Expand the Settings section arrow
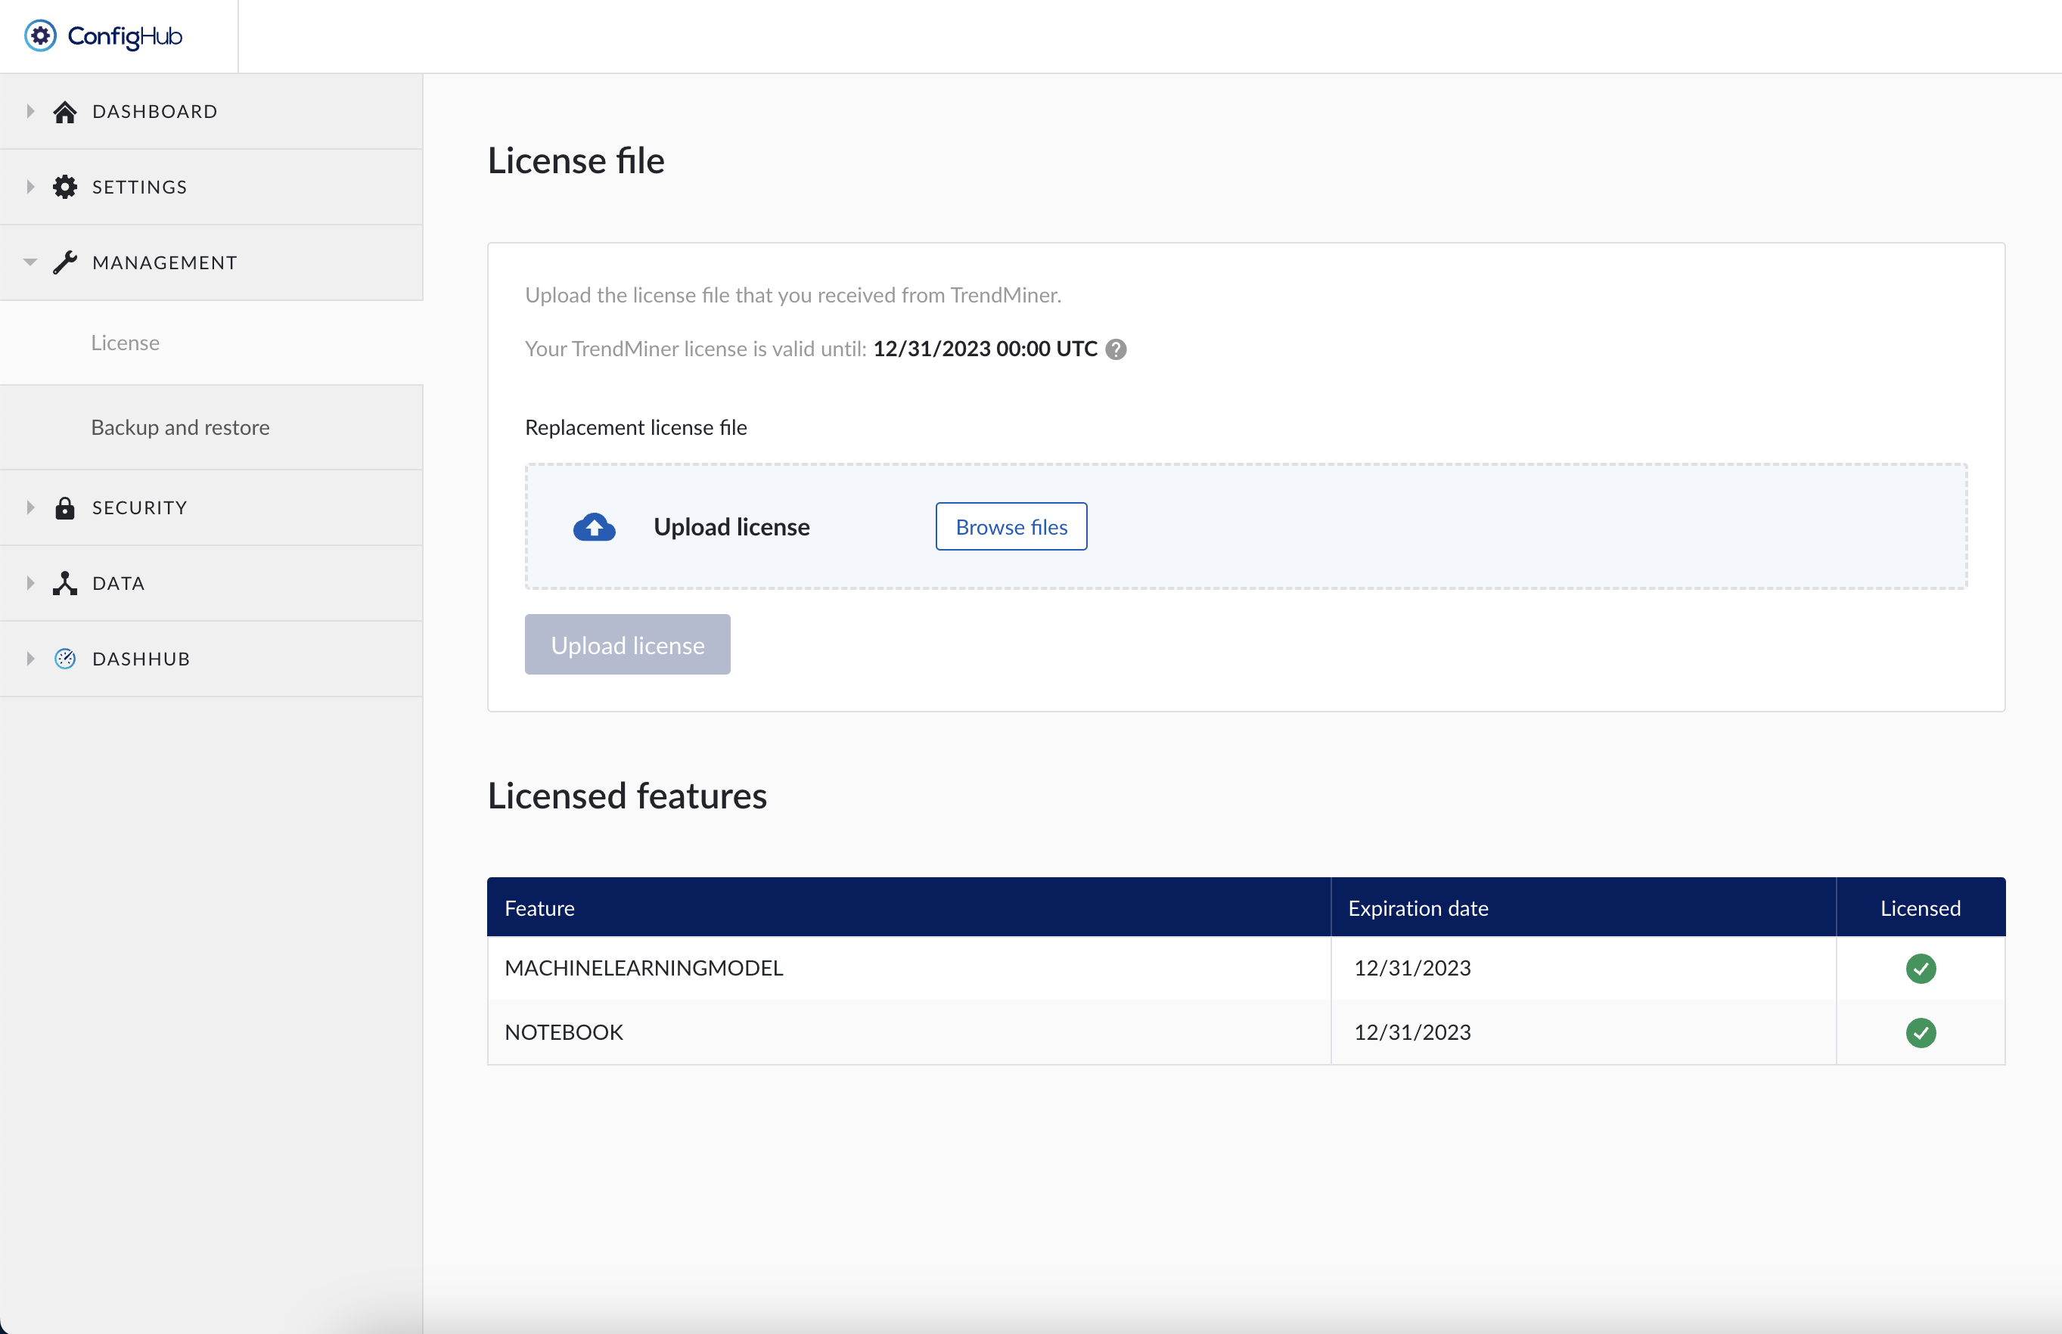This screenshot has height=1334, width=2062. pyautogui.click(x=30, y=186)
